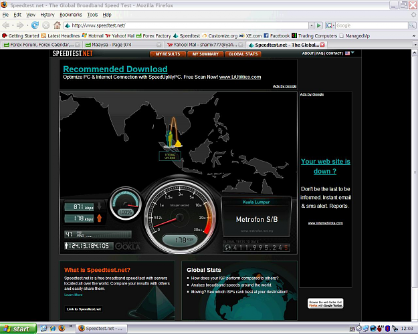Click the page's vertical scrollbar up arrow
418x334 pixels.
click(415, 53)
